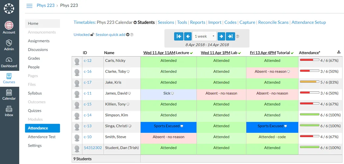Open Quizzes in course menu
Screen dimensions: 344x164
click(x=35, y=111)
